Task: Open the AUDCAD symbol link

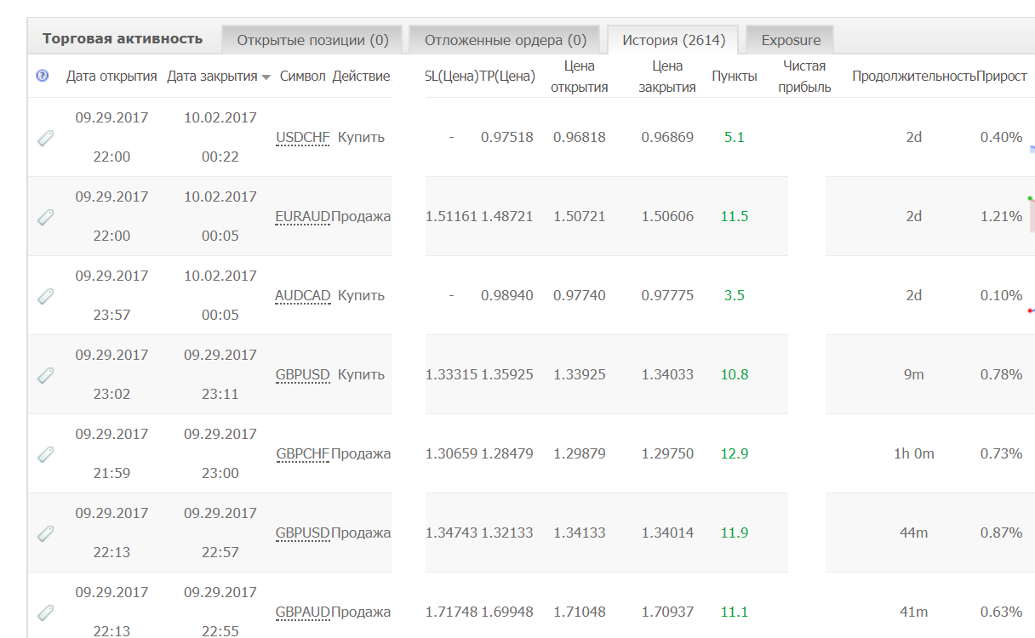Action: point(303,295)
